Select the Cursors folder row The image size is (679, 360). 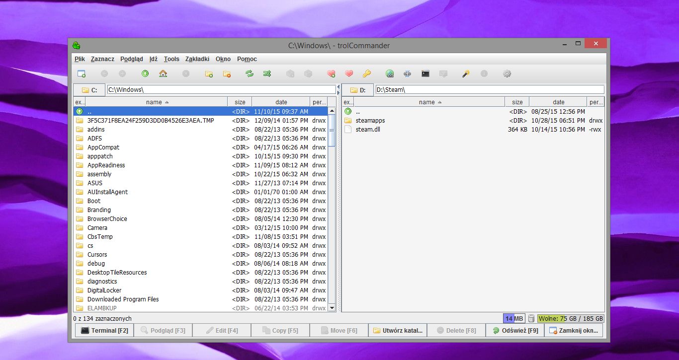tap(201, 254)
